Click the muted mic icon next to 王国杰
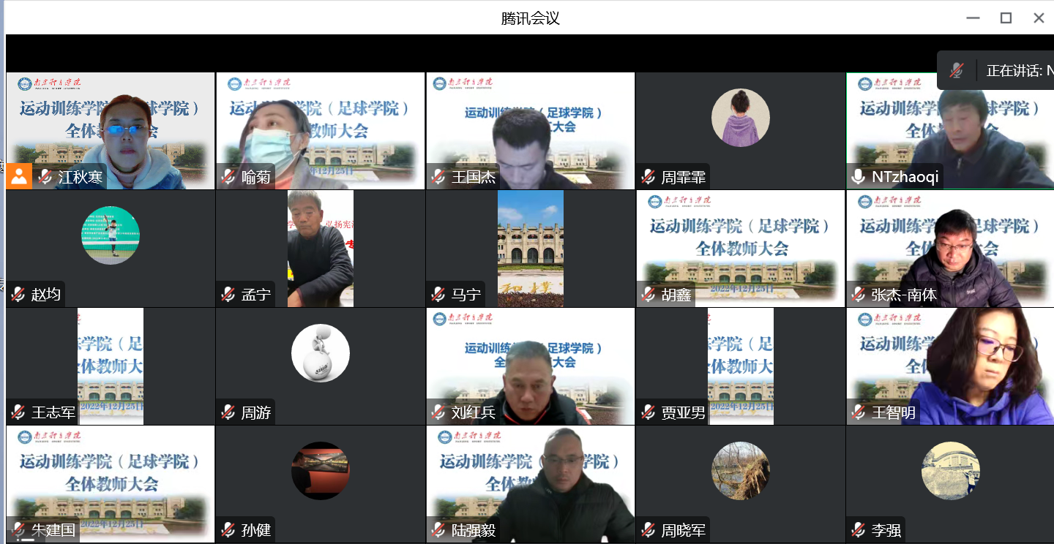This screenshot has width=1054, height=544. coord(439,176)
